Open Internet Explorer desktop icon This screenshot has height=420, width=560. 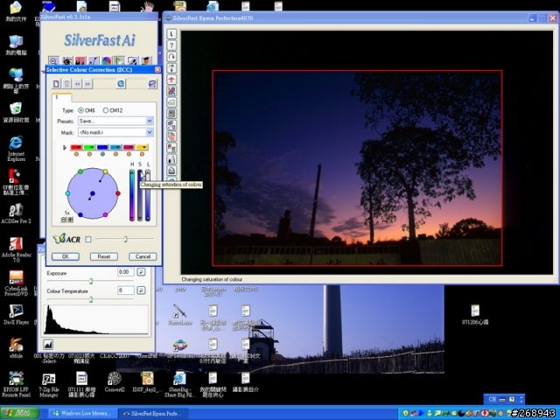coord(16,148)
